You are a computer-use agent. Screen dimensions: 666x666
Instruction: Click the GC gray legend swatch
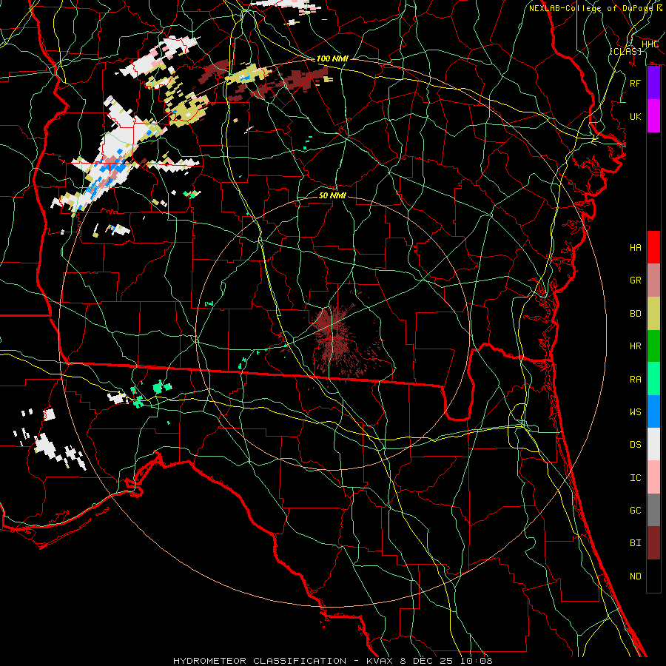click(x=653, y=510)
